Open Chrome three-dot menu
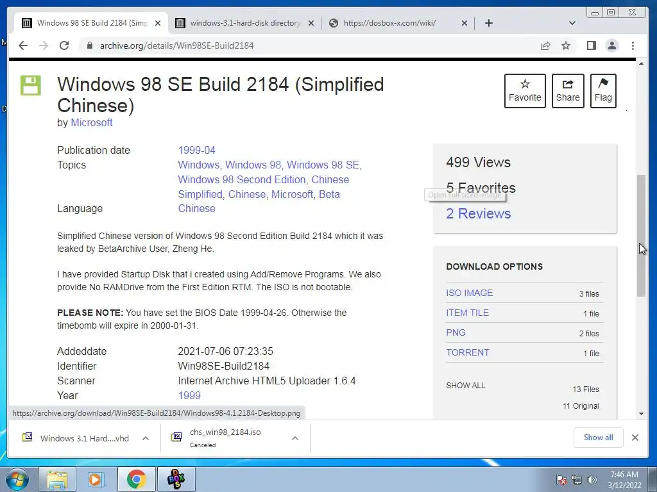 pos(633,45)
